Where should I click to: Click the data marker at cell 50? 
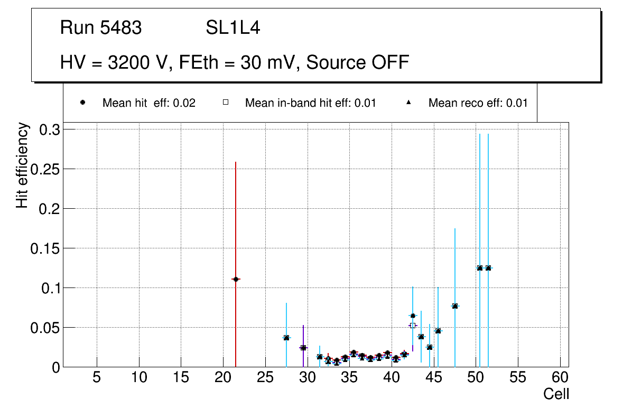[x=480, y=268]
